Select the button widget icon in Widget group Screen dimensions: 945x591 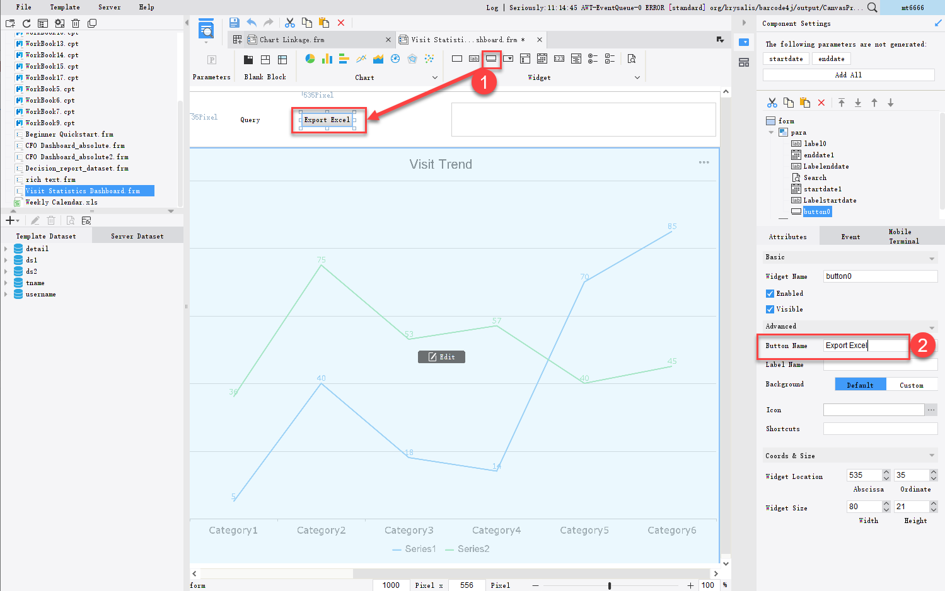[491, 58]
